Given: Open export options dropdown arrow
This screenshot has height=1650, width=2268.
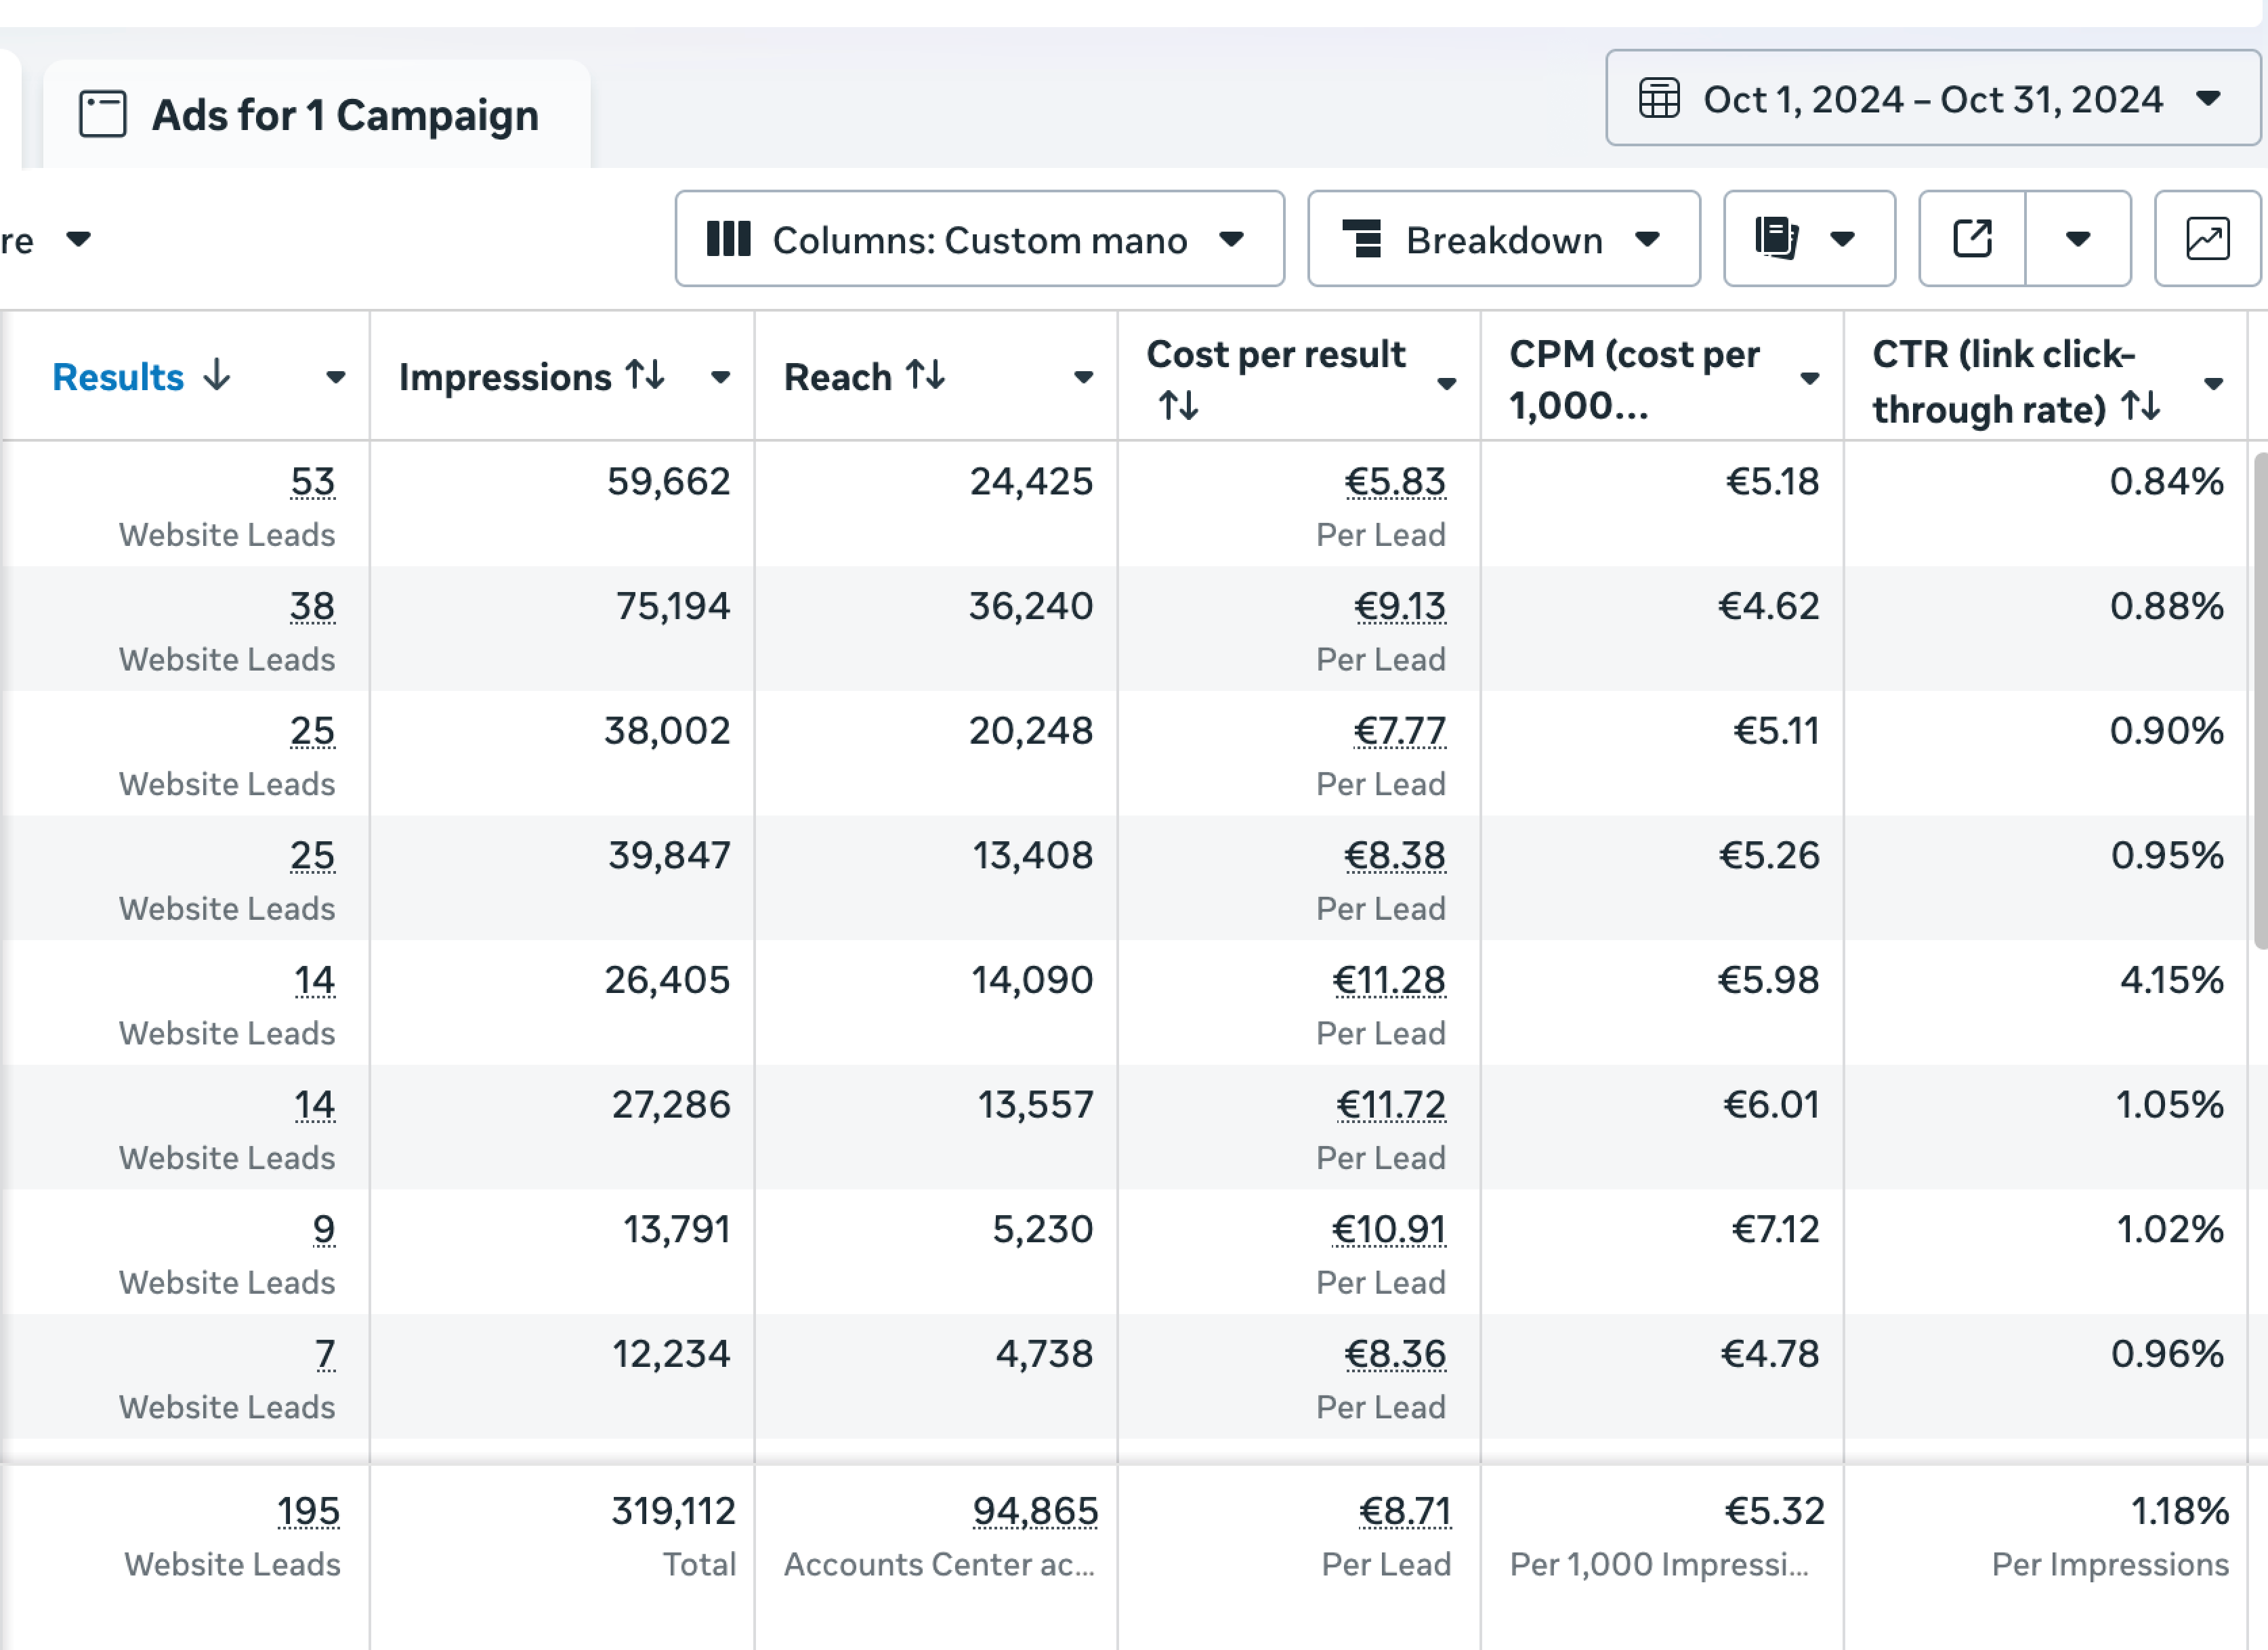Looking at the screenshot, I should click(2078, 239).
